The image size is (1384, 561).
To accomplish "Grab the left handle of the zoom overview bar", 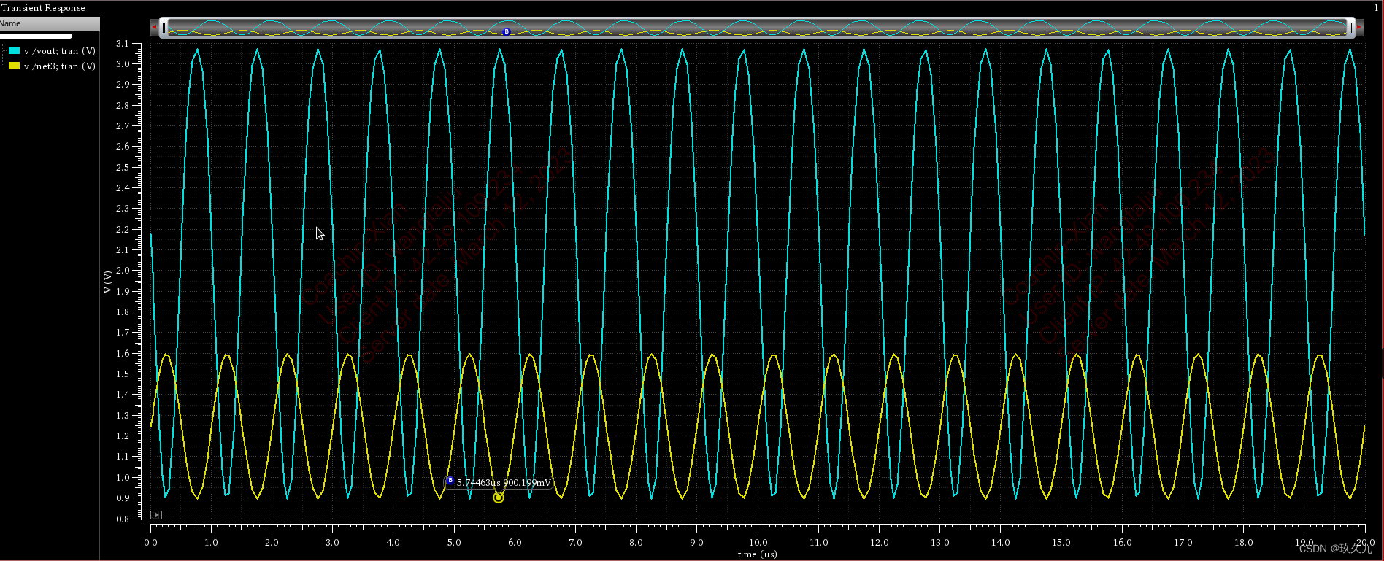I will pos(164,28).
